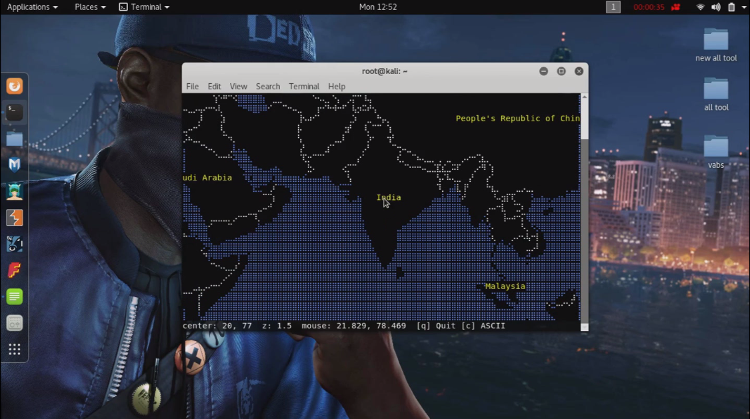Open workspace indicator 1

[x=613, y=7]
